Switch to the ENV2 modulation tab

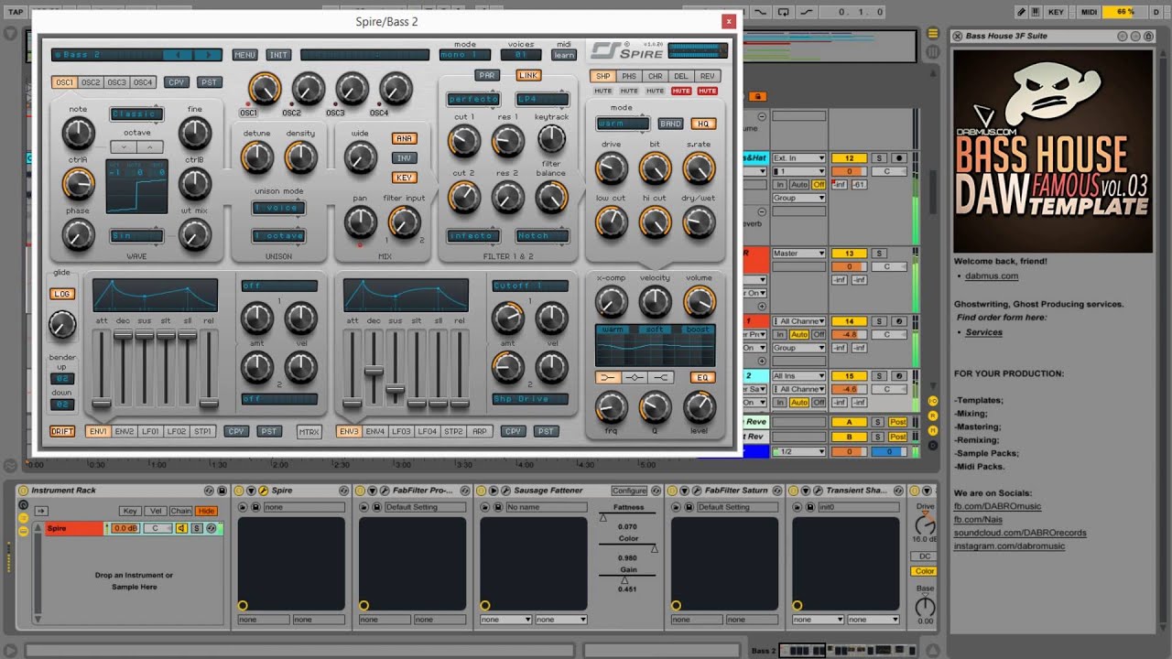pyautogui.click(x=124, y=431)
